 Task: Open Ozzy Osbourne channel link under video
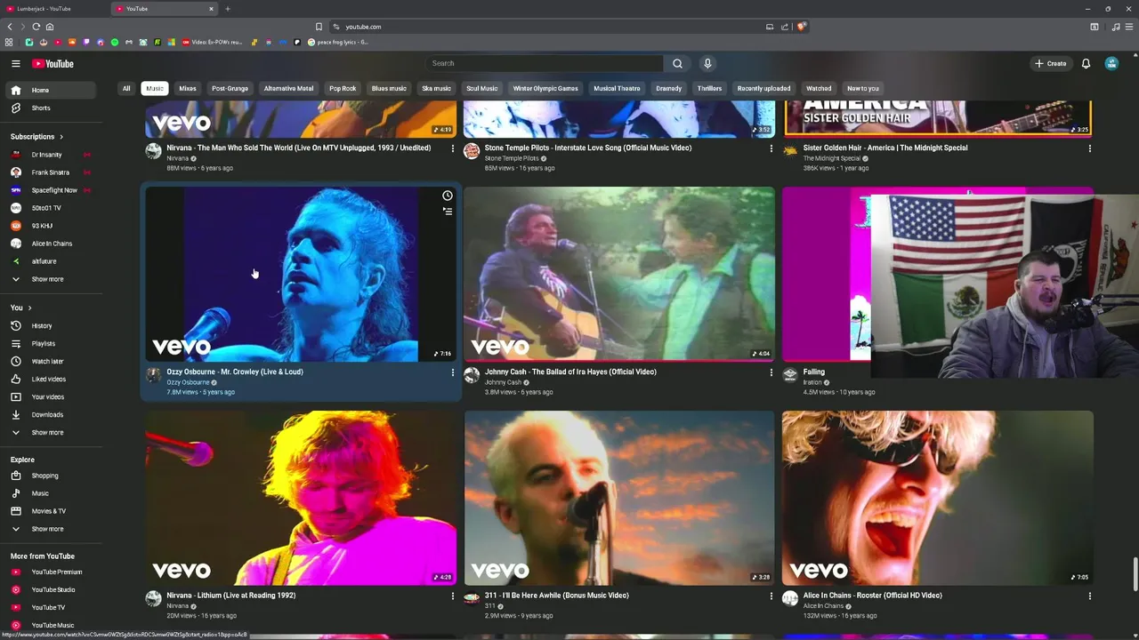tap(188, 382)
